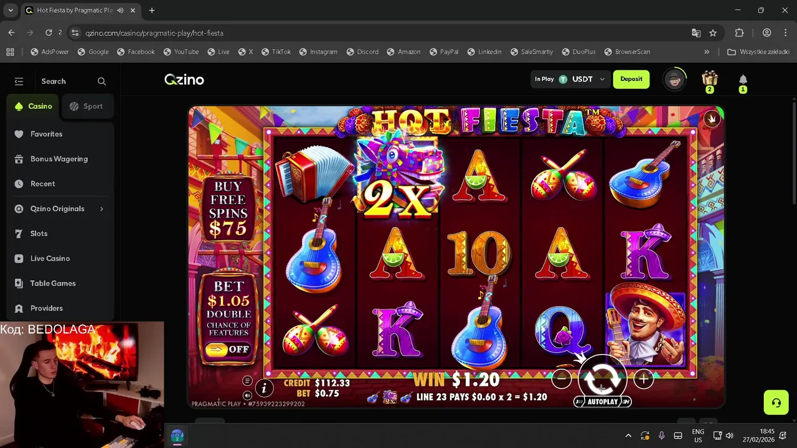The image size is (797, 448).
Task: Open the live support headset chat
Action: click(x=776, y=403)
